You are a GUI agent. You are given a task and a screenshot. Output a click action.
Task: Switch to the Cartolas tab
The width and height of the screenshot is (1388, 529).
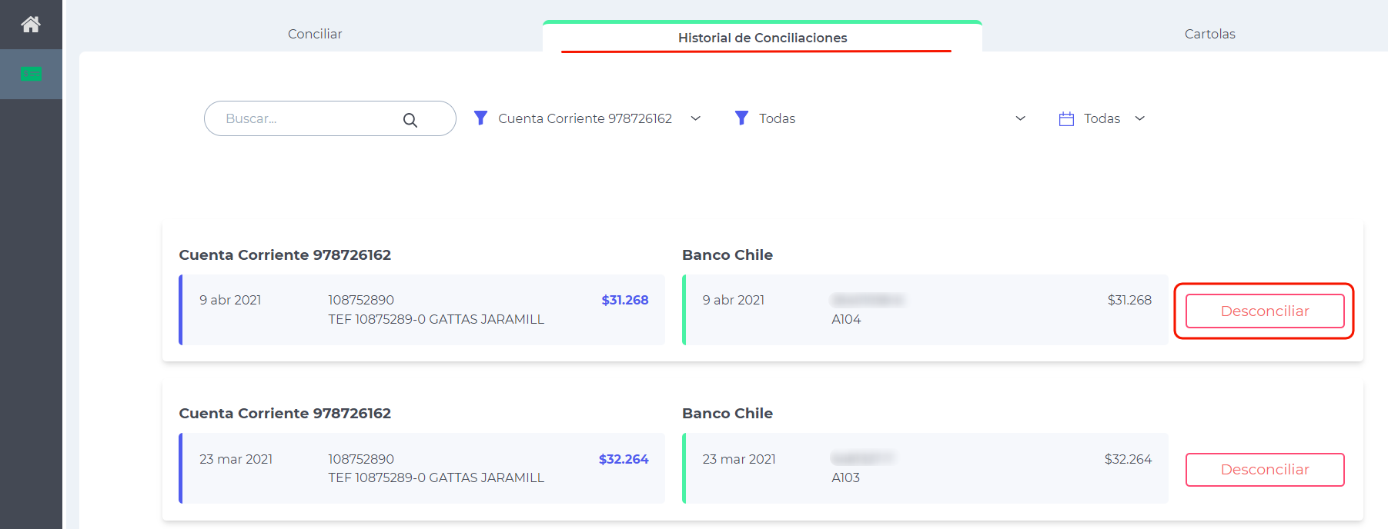point(1209,34)
